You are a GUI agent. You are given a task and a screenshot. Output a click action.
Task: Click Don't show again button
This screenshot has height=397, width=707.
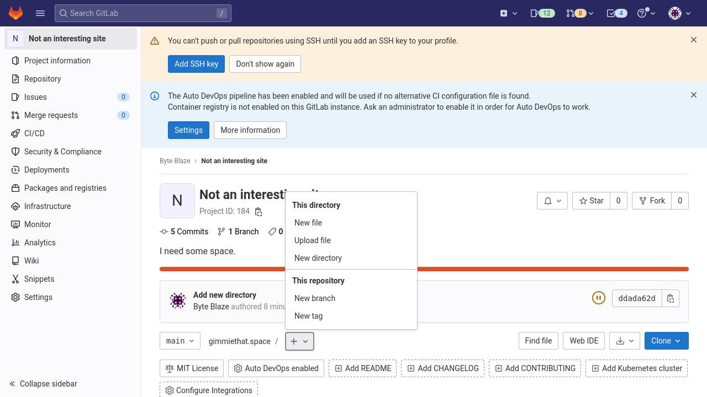tap(265, 64)
